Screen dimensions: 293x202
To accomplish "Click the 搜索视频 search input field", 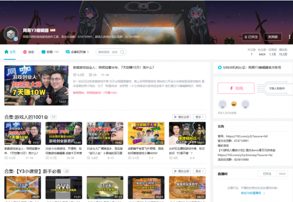I will (x=108, y=52).
